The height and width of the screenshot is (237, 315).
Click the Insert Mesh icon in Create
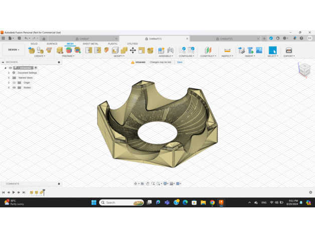pyautogui.click(x=32, y=50)
